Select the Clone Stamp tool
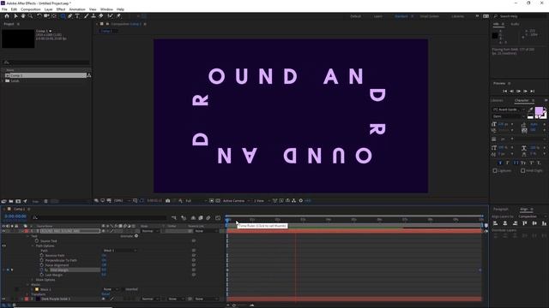 click(x=94, y=16)
